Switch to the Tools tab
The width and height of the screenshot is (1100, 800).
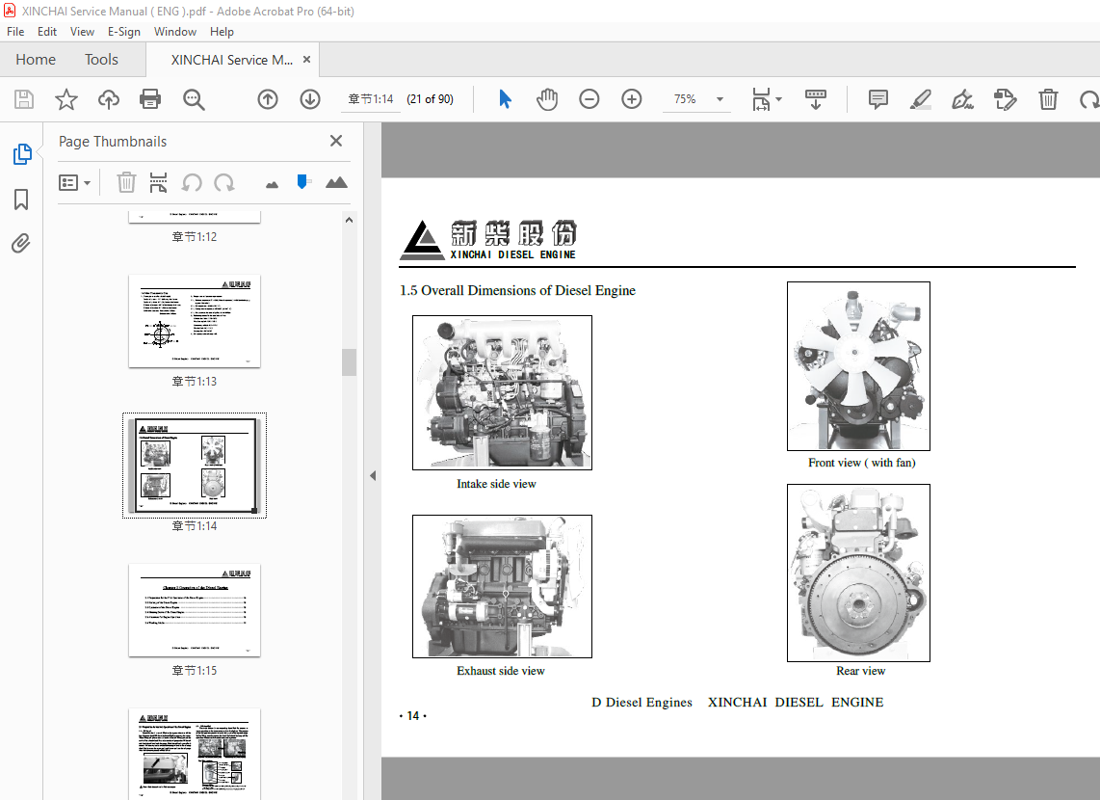coord(101,60)
